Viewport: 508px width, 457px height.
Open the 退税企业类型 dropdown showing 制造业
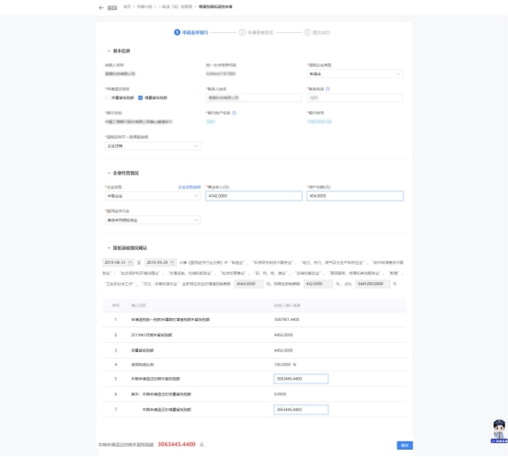pos(354,74)
